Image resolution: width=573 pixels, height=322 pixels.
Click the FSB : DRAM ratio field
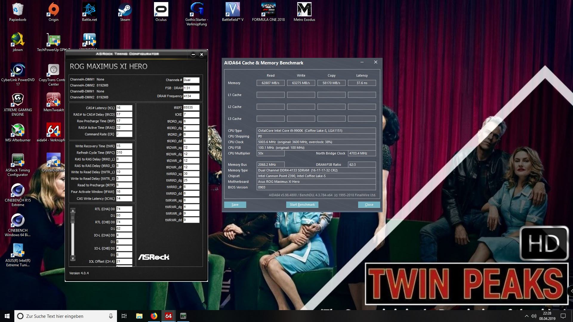191,88
